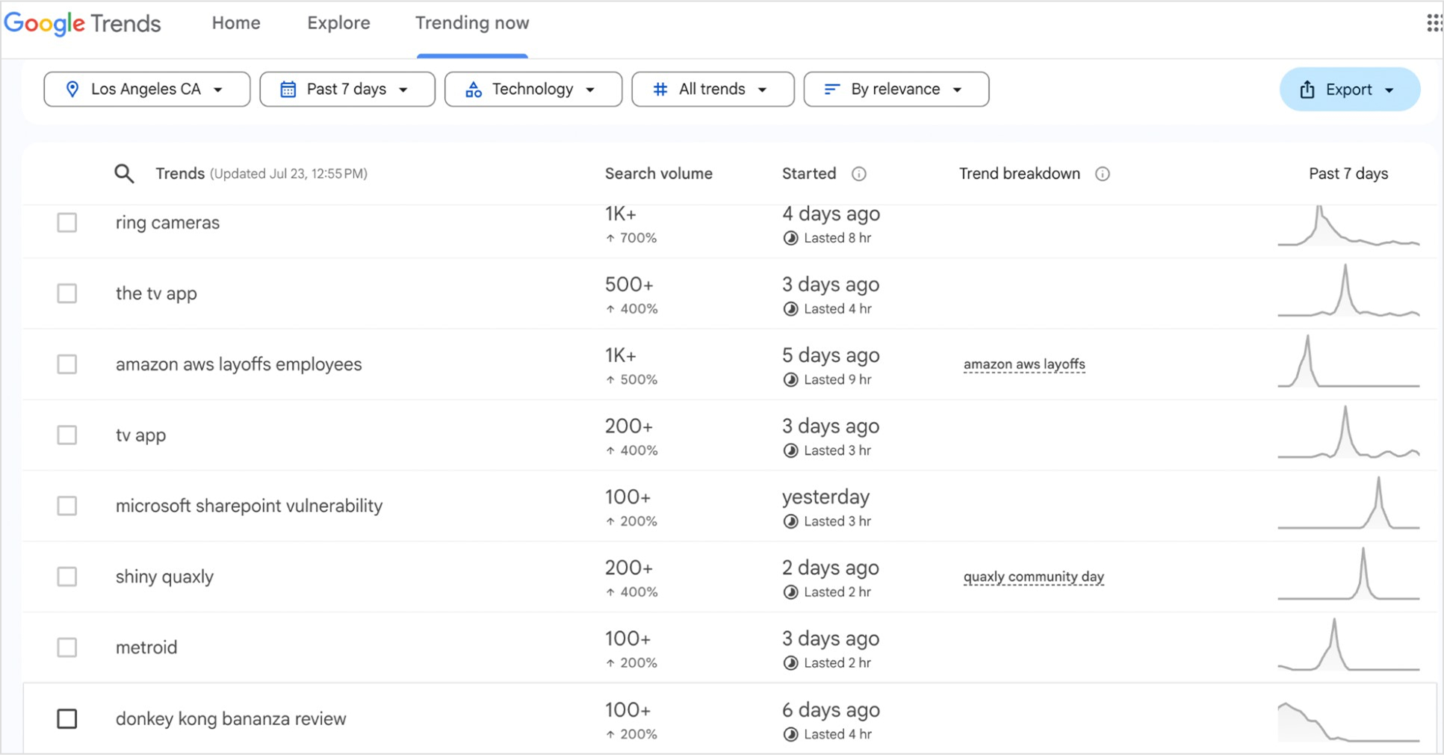Click the sort icon beside By relevance
Image resolution: width=1444 pixels, height=755 pixels.
[831, 89]
